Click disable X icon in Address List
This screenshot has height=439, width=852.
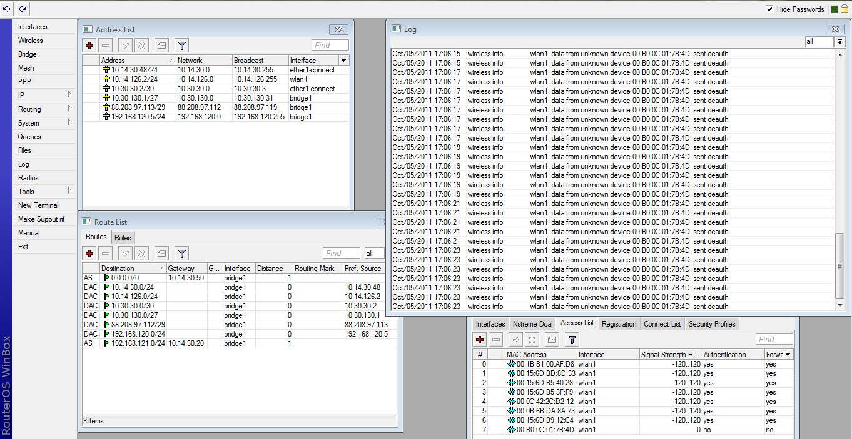(141, 46)
